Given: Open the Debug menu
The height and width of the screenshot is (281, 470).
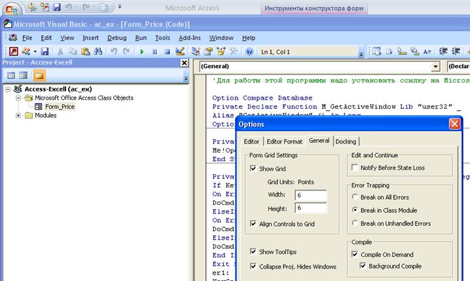Looking at the screenshot, I should (117, 38).
